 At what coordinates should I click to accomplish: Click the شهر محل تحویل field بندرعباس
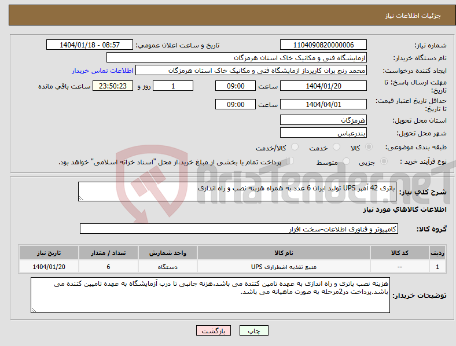pyautogui.click(x=323, y=132)
